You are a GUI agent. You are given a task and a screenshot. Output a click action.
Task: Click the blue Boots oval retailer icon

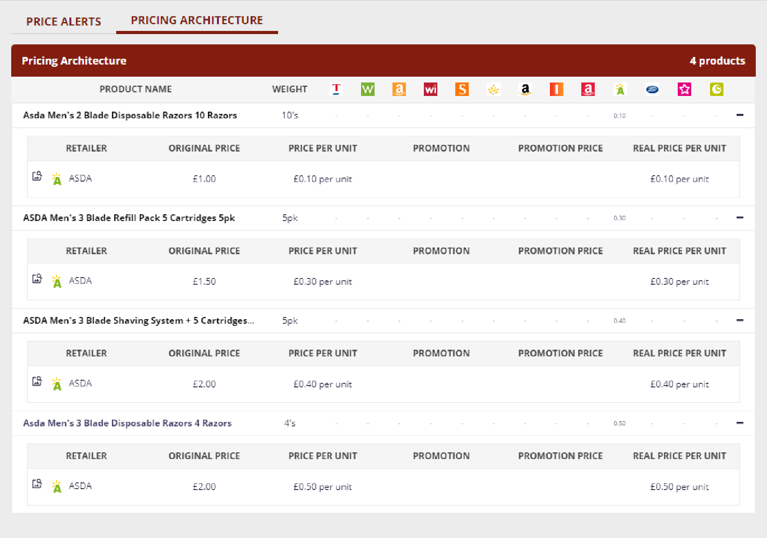pos(652,89)
